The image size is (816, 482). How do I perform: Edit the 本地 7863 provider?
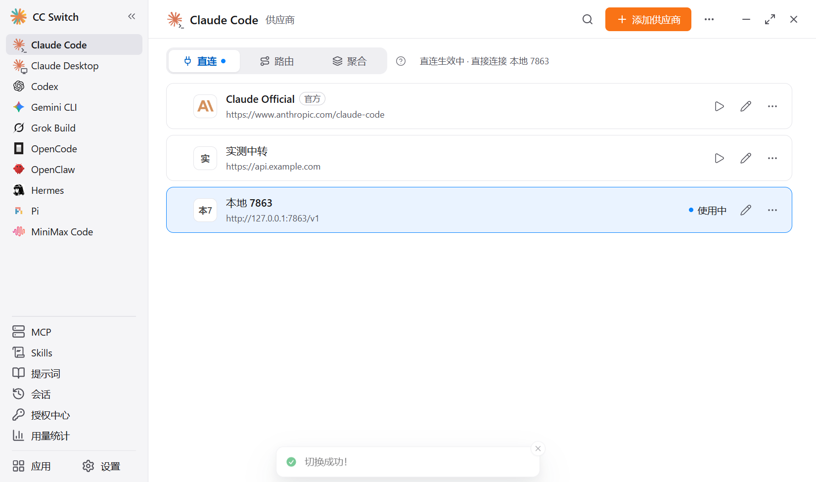coord(746,210)
